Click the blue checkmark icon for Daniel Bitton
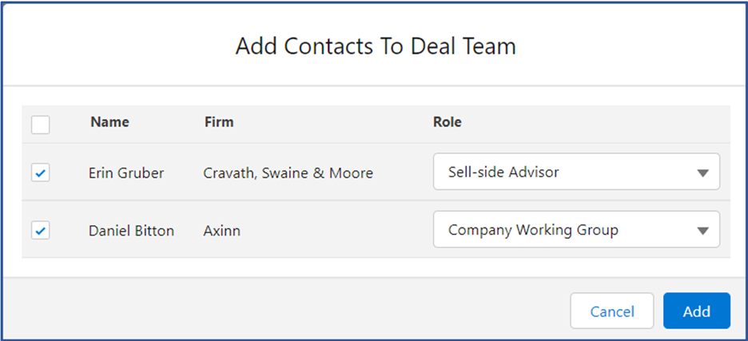Viewport: 748px width, 341px height. 41,232
